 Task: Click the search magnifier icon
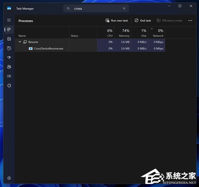coord(68,8)
